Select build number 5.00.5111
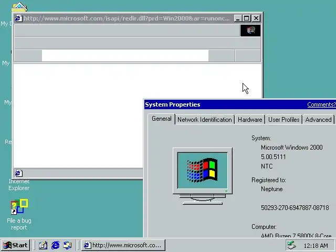This screenshot has height=252, width=336. click(273, 157)
